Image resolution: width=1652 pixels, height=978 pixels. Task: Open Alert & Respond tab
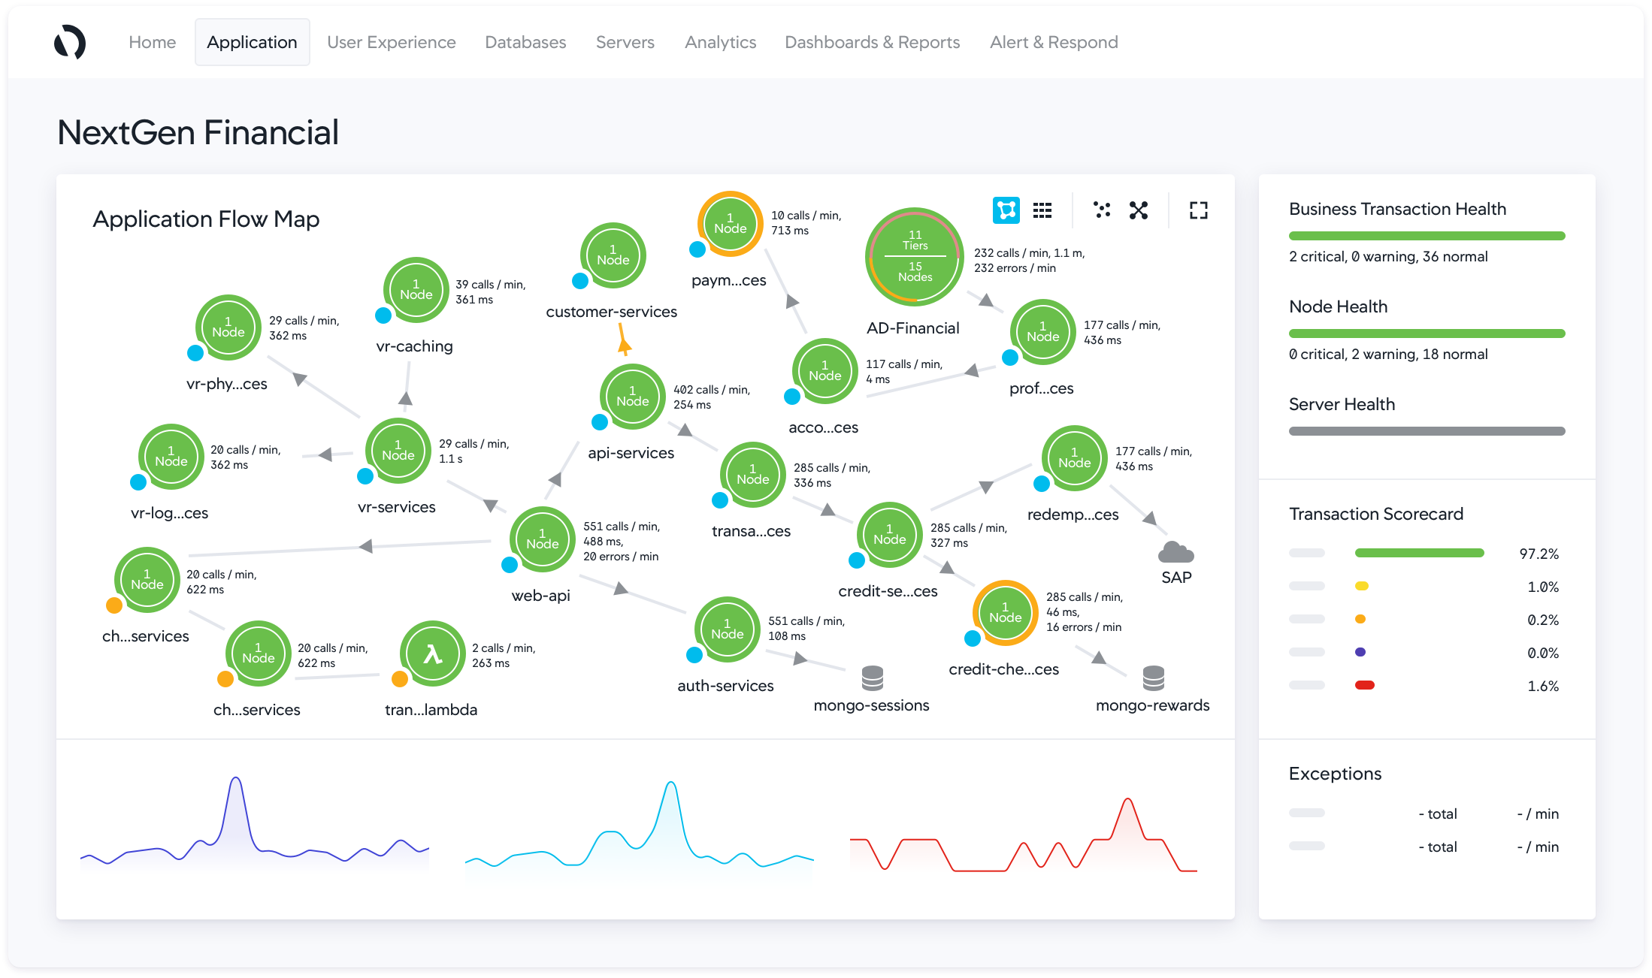pyautogui.click(x=1054, y=42)
